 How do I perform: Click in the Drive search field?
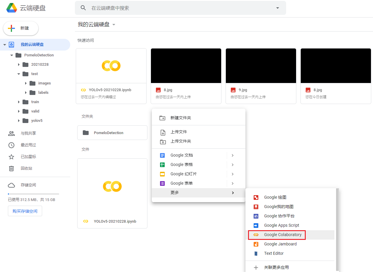click(180, 8)
